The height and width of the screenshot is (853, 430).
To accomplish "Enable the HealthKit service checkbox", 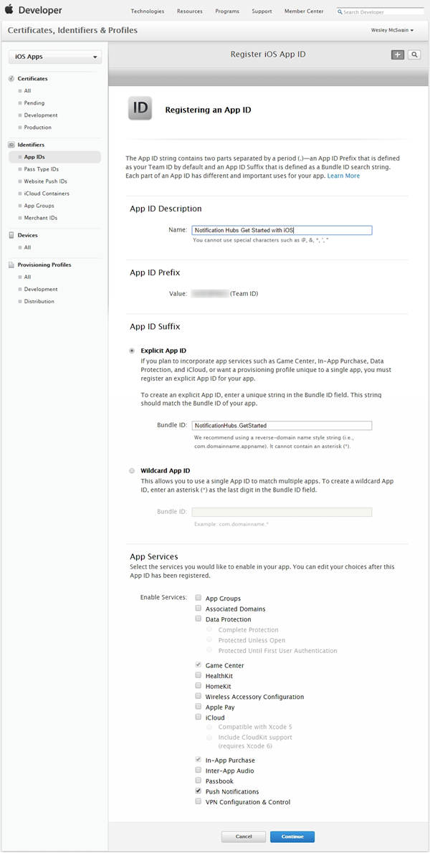I will click(199, 676).
